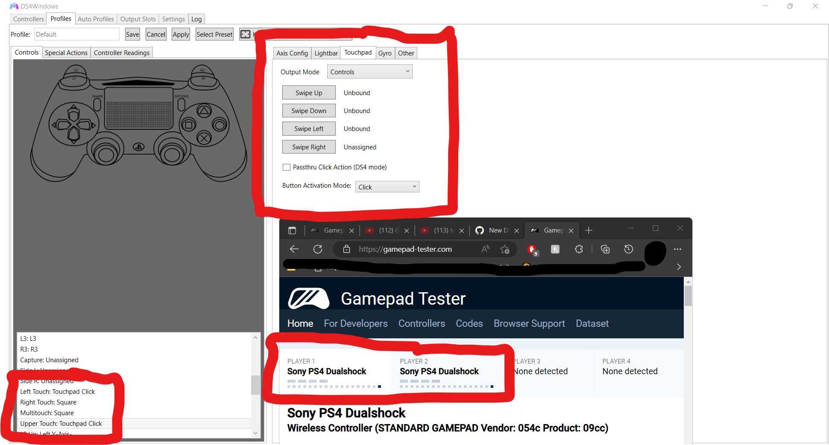Click the bindings list scroll-up arrow
This screenshot has height=445, width=829.
[255, 337]
